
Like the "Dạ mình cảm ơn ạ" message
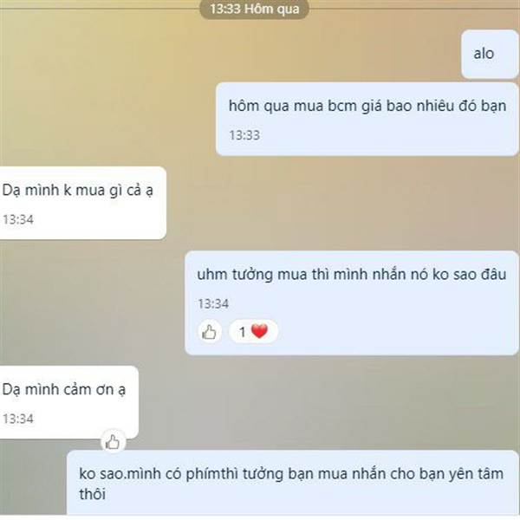point(113,442)
